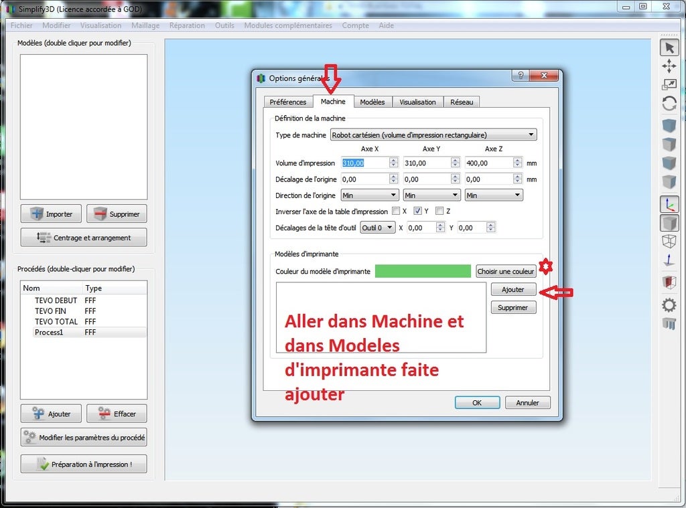Click the Effacer button
Screen dimensions: 686x508
(x=117, y=414)
